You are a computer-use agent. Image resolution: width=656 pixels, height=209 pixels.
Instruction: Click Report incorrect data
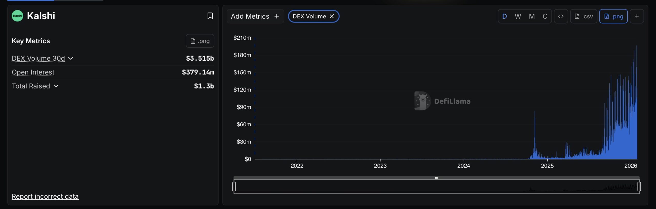pos(45,196)
